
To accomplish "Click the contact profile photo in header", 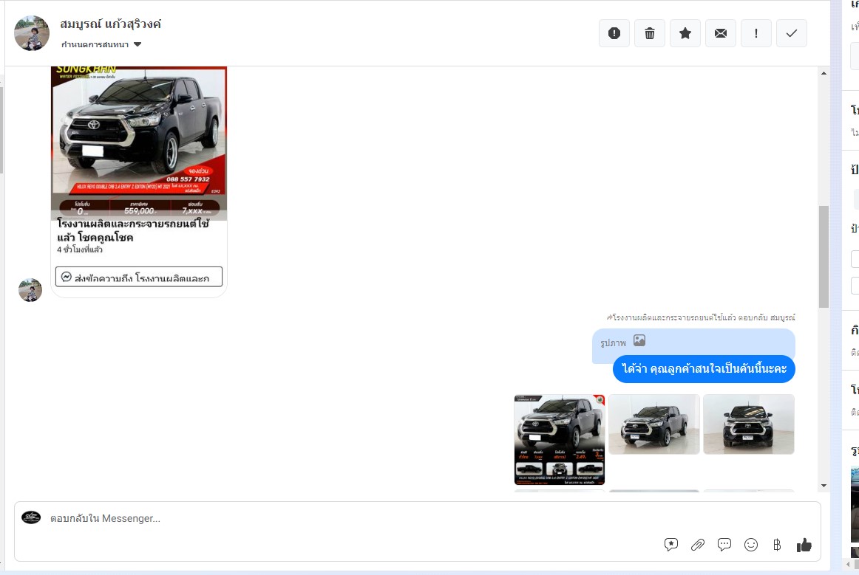I will 32,32.
